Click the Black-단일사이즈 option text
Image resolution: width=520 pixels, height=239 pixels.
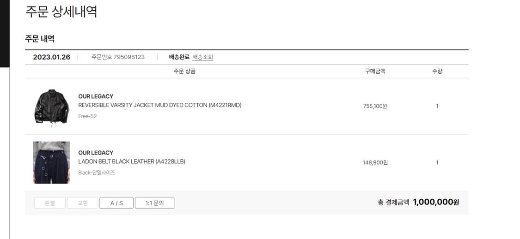pyautogui.click(x=97, y=173)
